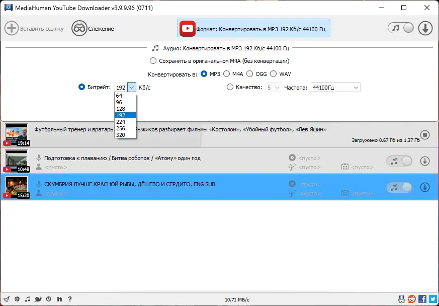This screenshot has height=306, width=439.
Task: Select Сохранить в оригинальном M4A option
Action: point(153,61)
